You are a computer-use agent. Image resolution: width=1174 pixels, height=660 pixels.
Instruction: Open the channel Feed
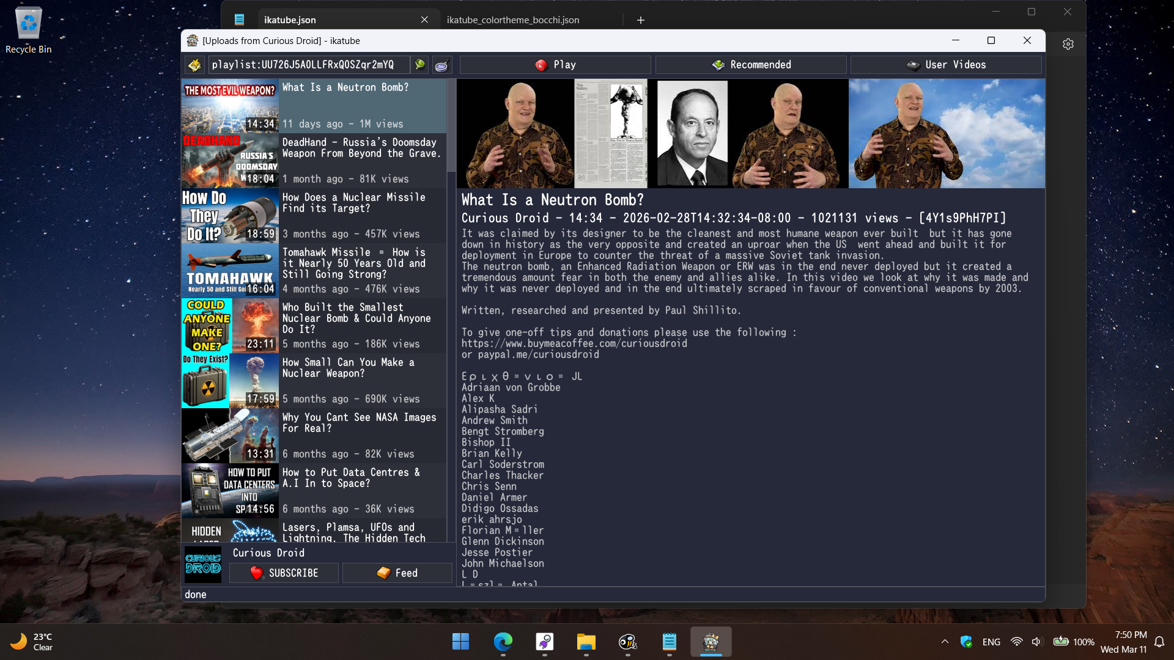(397, 573)
